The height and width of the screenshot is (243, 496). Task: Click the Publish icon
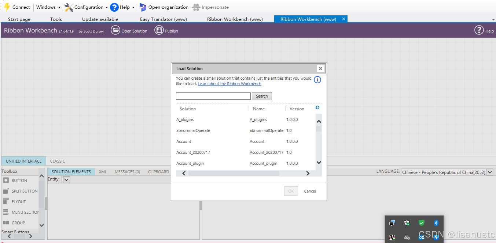[159, 30]
